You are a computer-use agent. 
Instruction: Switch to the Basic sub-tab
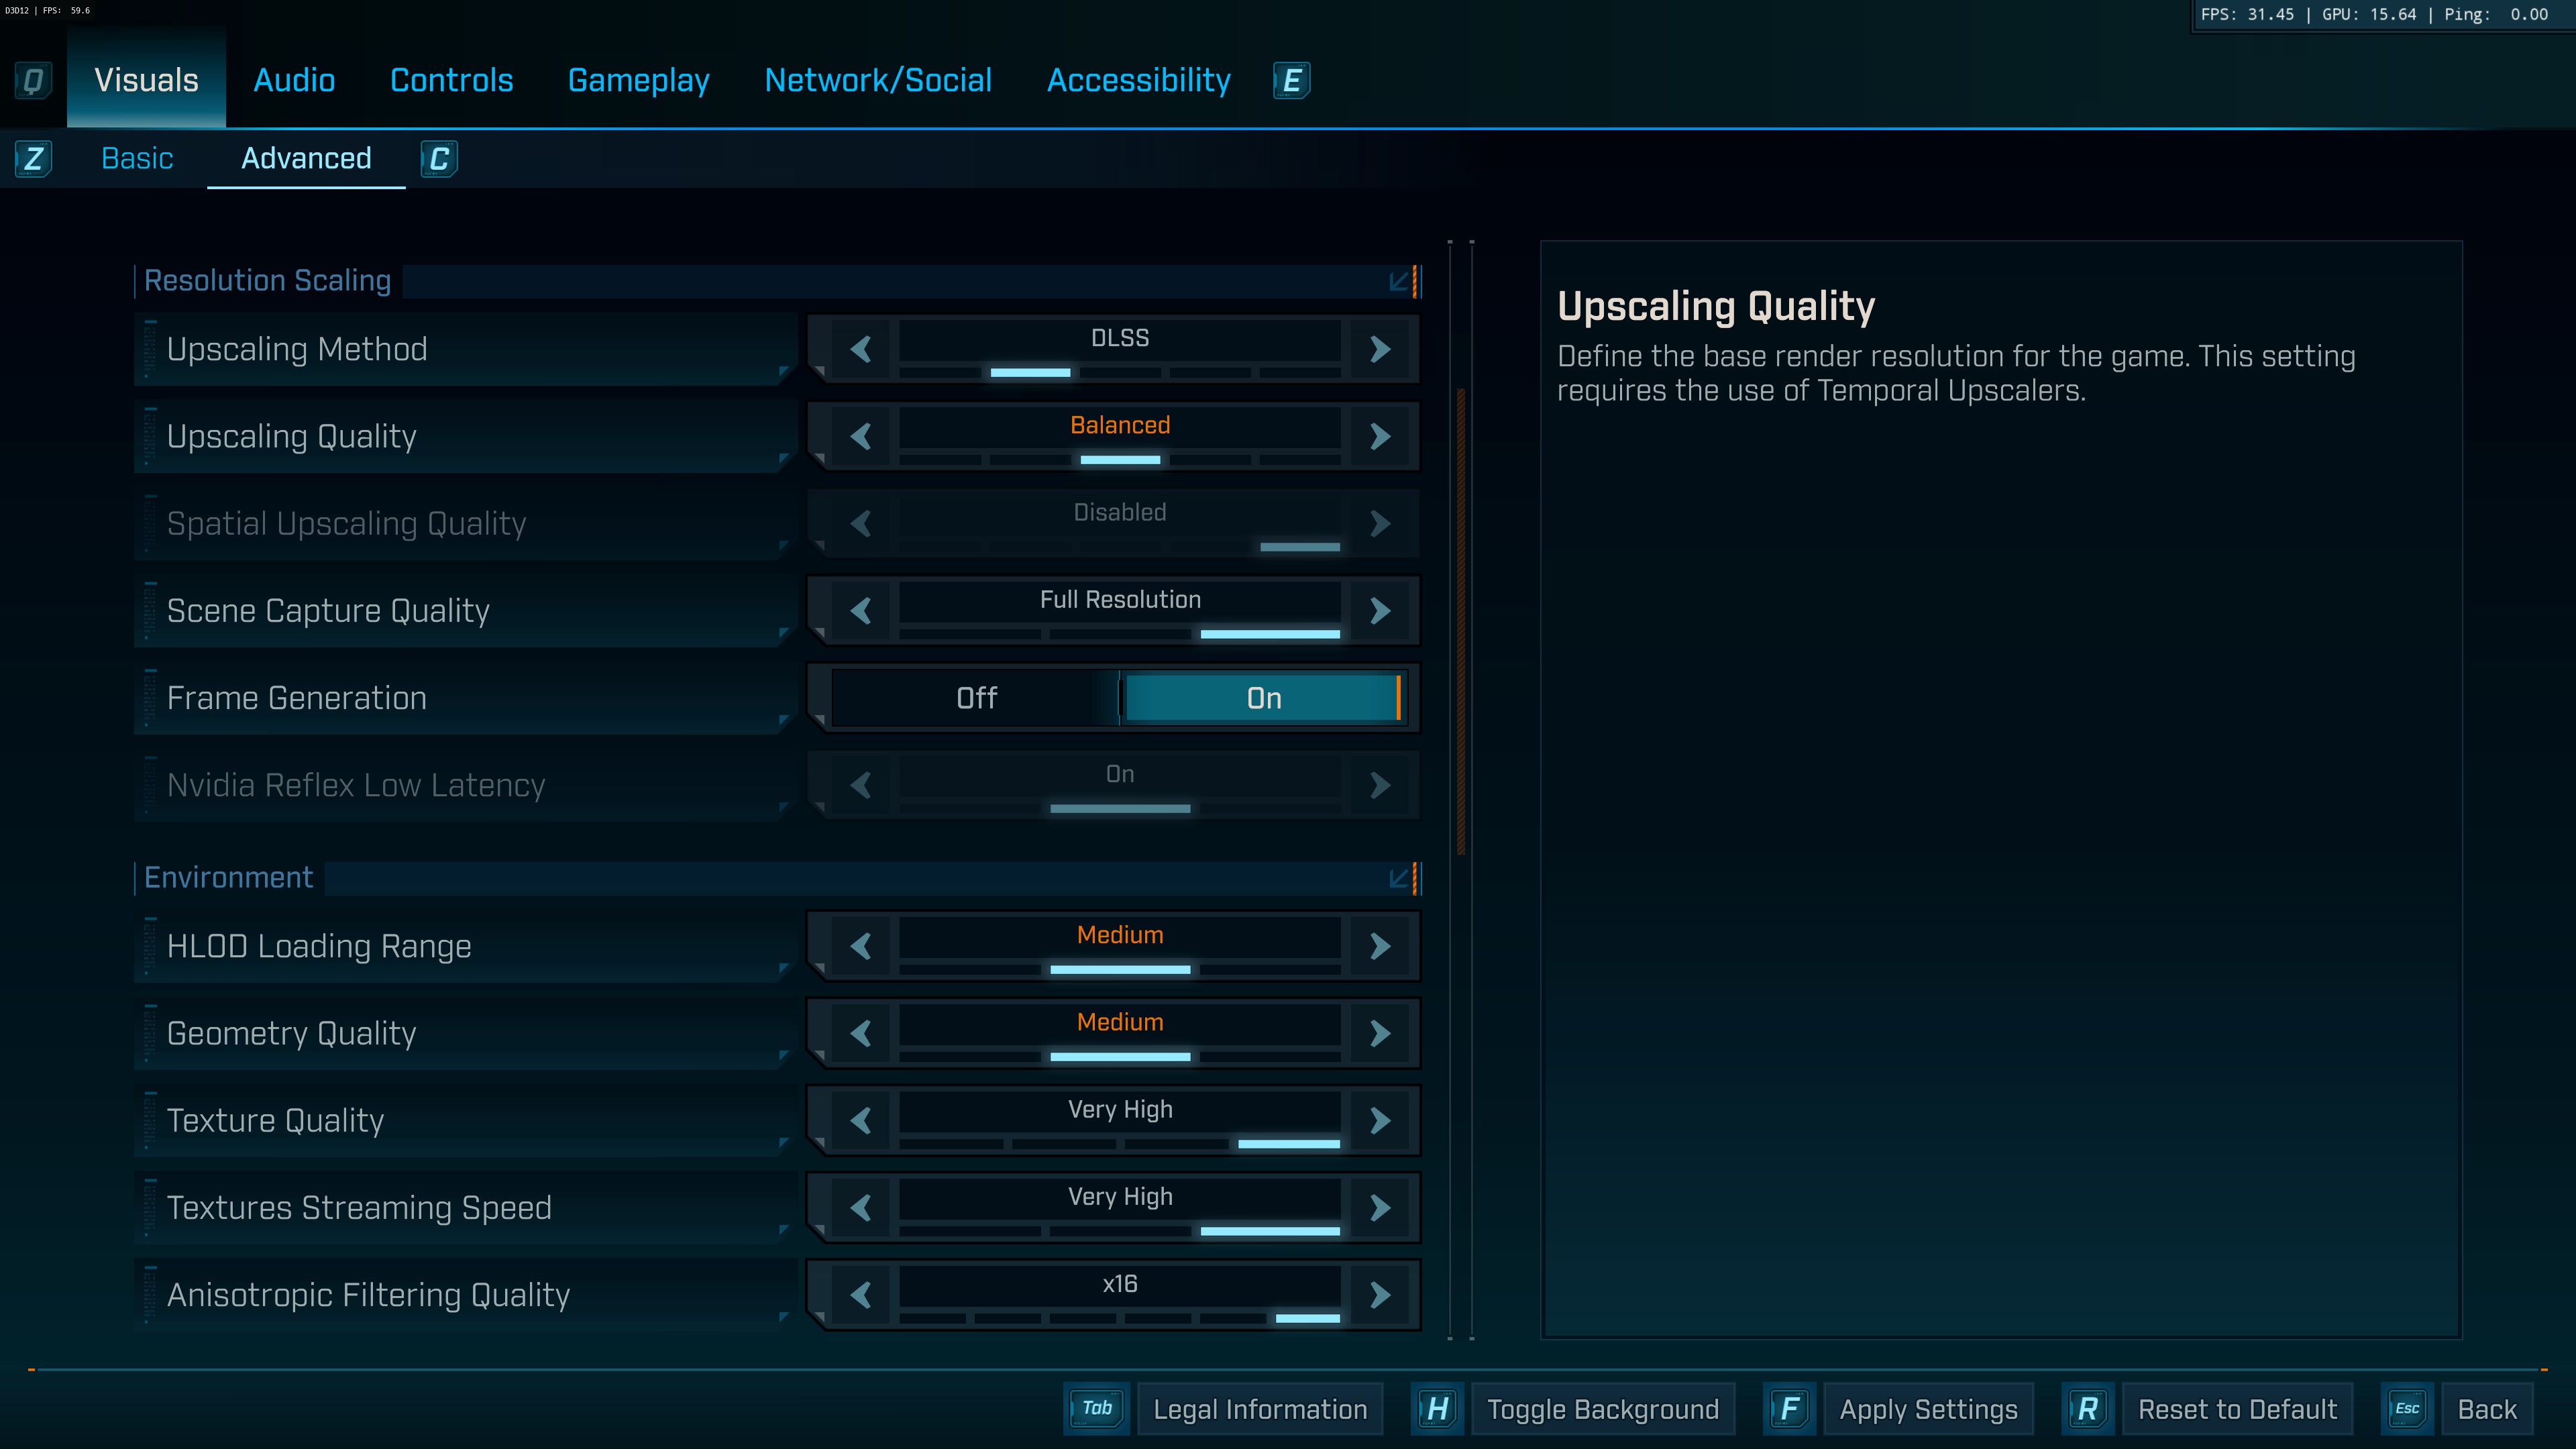tap(137, 159)
